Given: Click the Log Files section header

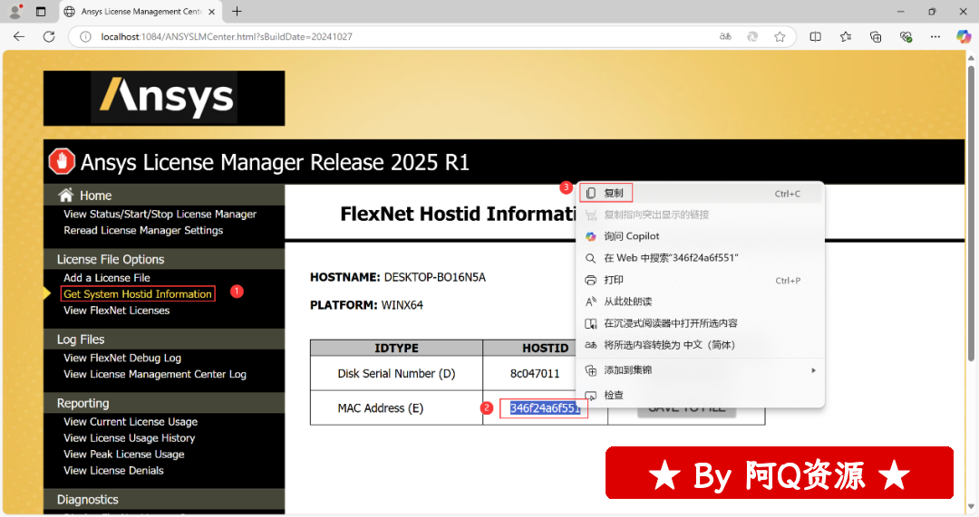Looking at the screenshot, I should tap(81, 340).
